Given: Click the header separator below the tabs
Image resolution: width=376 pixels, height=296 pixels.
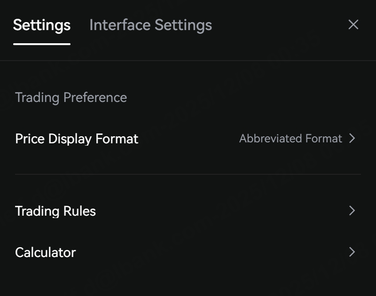Looking at the screenshot, I should (188, 61).
